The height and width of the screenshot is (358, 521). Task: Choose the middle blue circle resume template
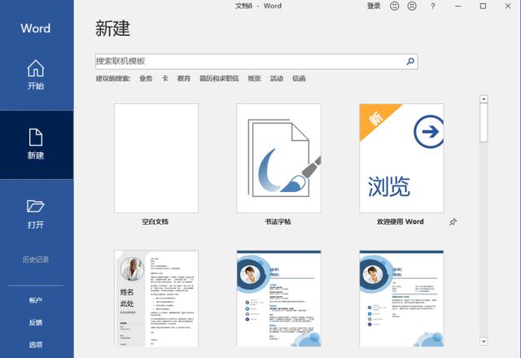[x=278, y=299]
